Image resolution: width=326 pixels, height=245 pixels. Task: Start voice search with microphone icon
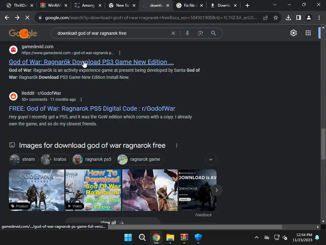click(187, 33)
